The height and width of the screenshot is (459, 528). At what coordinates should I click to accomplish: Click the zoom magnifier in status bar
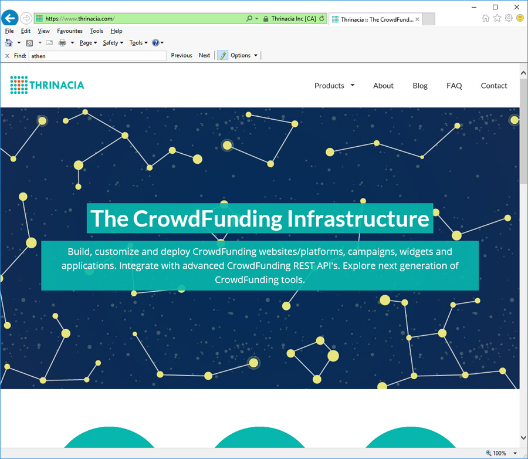[x=488, y=453]
